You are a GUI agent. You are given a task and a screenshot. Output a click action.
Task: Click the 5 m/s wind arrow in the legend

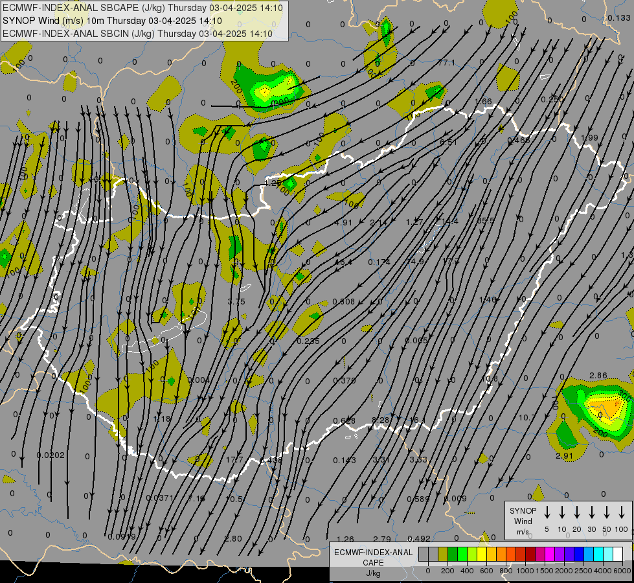pyautogui.click(x=547, y=512)
